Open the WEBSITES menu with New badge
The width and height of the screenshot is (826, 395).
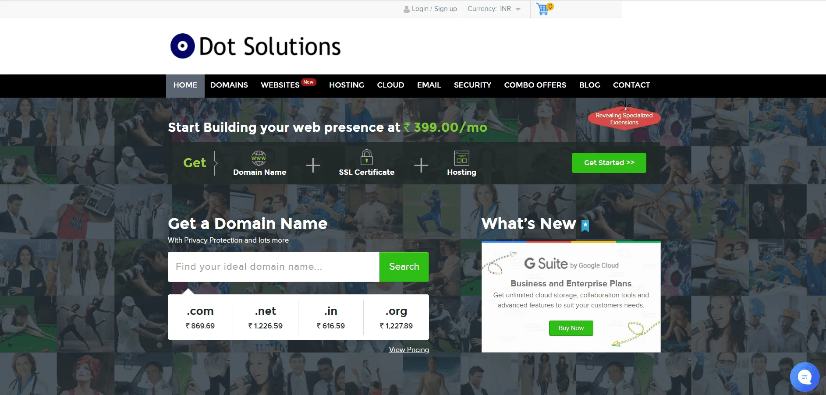pos(280,85)
